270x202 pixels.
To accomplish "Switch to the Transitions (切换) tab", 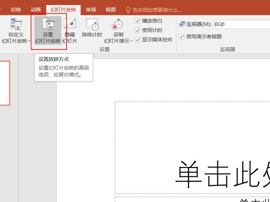I will [x=16, y=9].
